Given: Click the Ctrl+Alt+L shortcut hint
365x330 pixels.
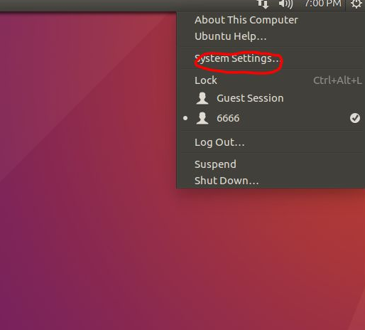Looking at the screenshot, I should (x=337, y=80).
